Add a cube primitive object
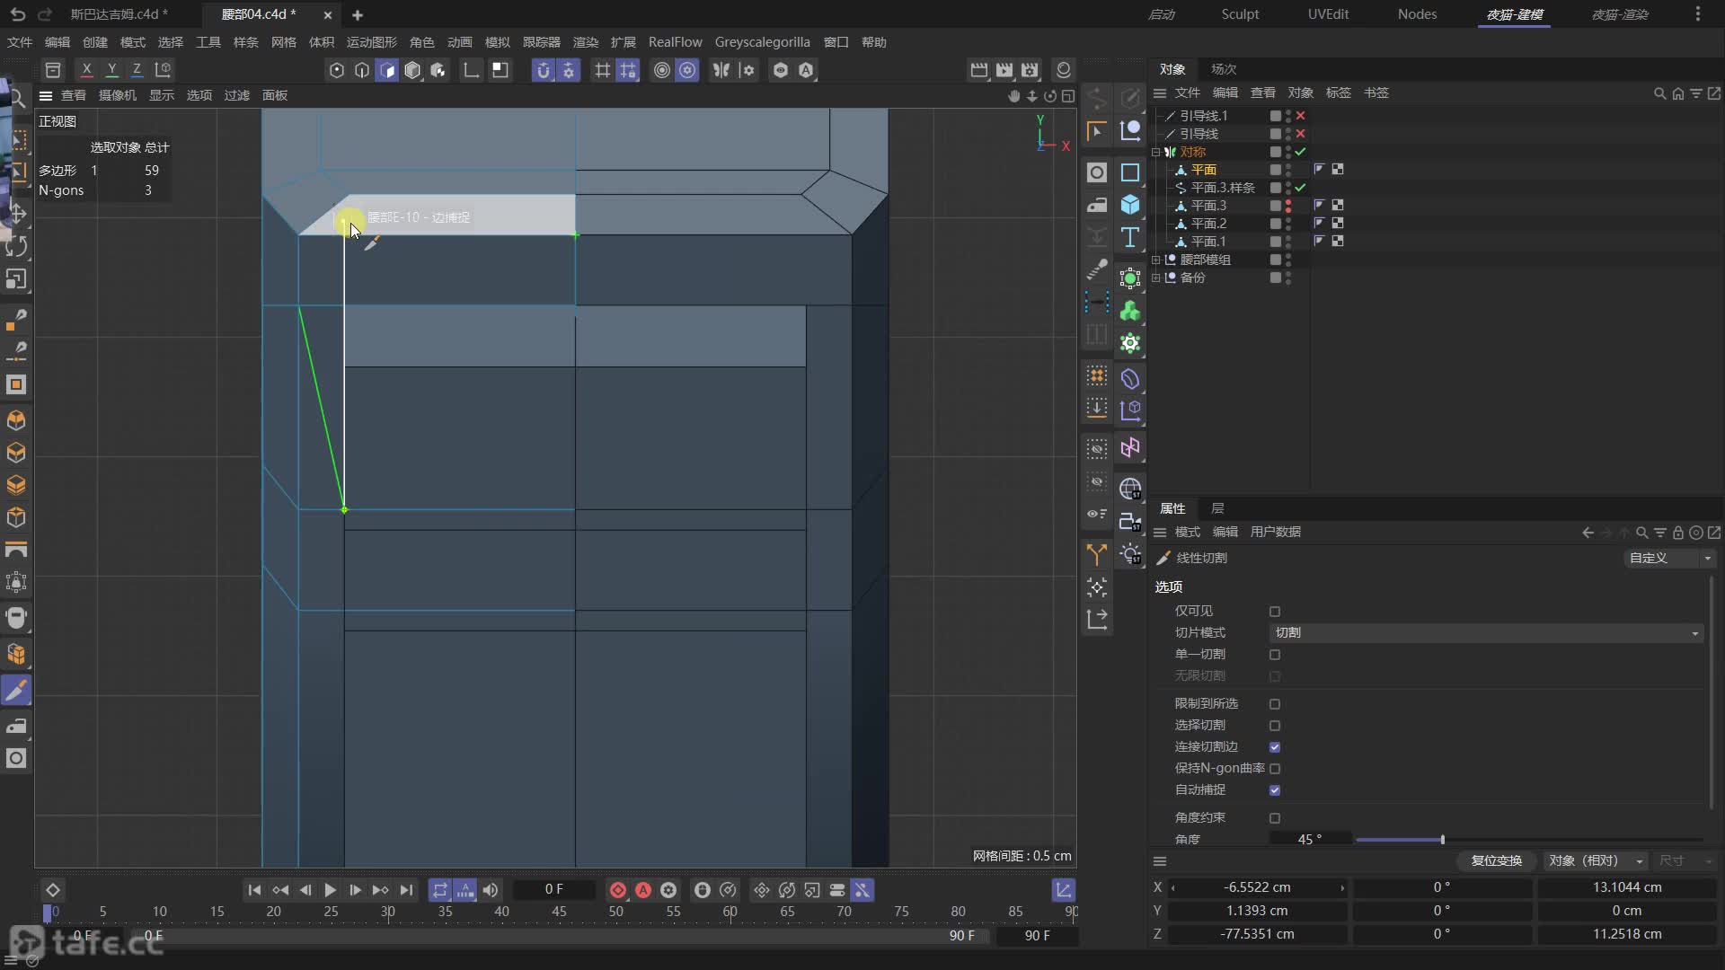1725x970 pixels. [1130, 205]
